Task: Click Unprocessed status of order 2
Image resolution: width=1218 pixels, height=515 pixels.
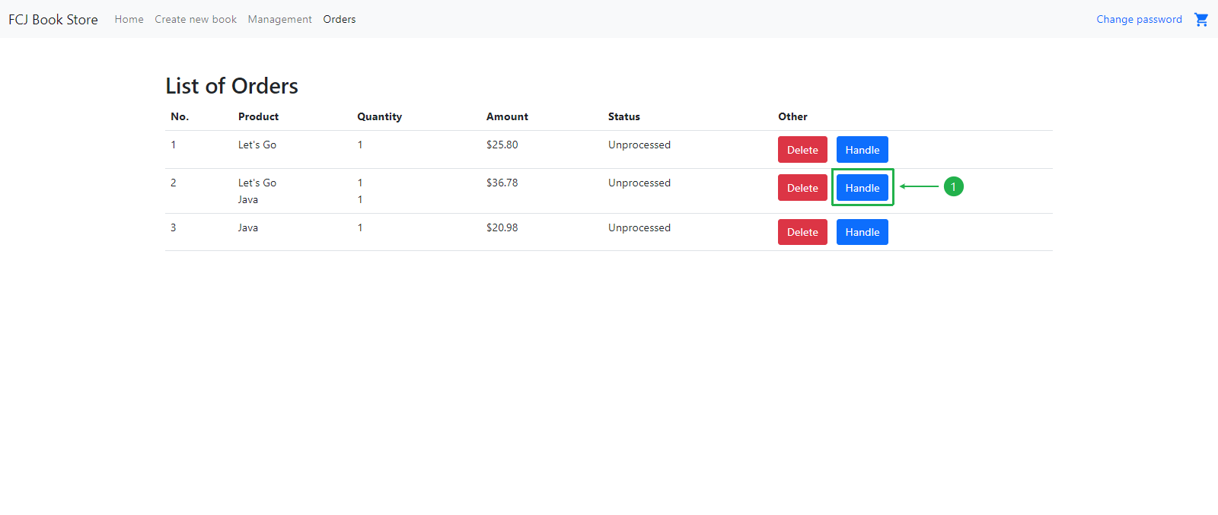Action: pos(639,183)
